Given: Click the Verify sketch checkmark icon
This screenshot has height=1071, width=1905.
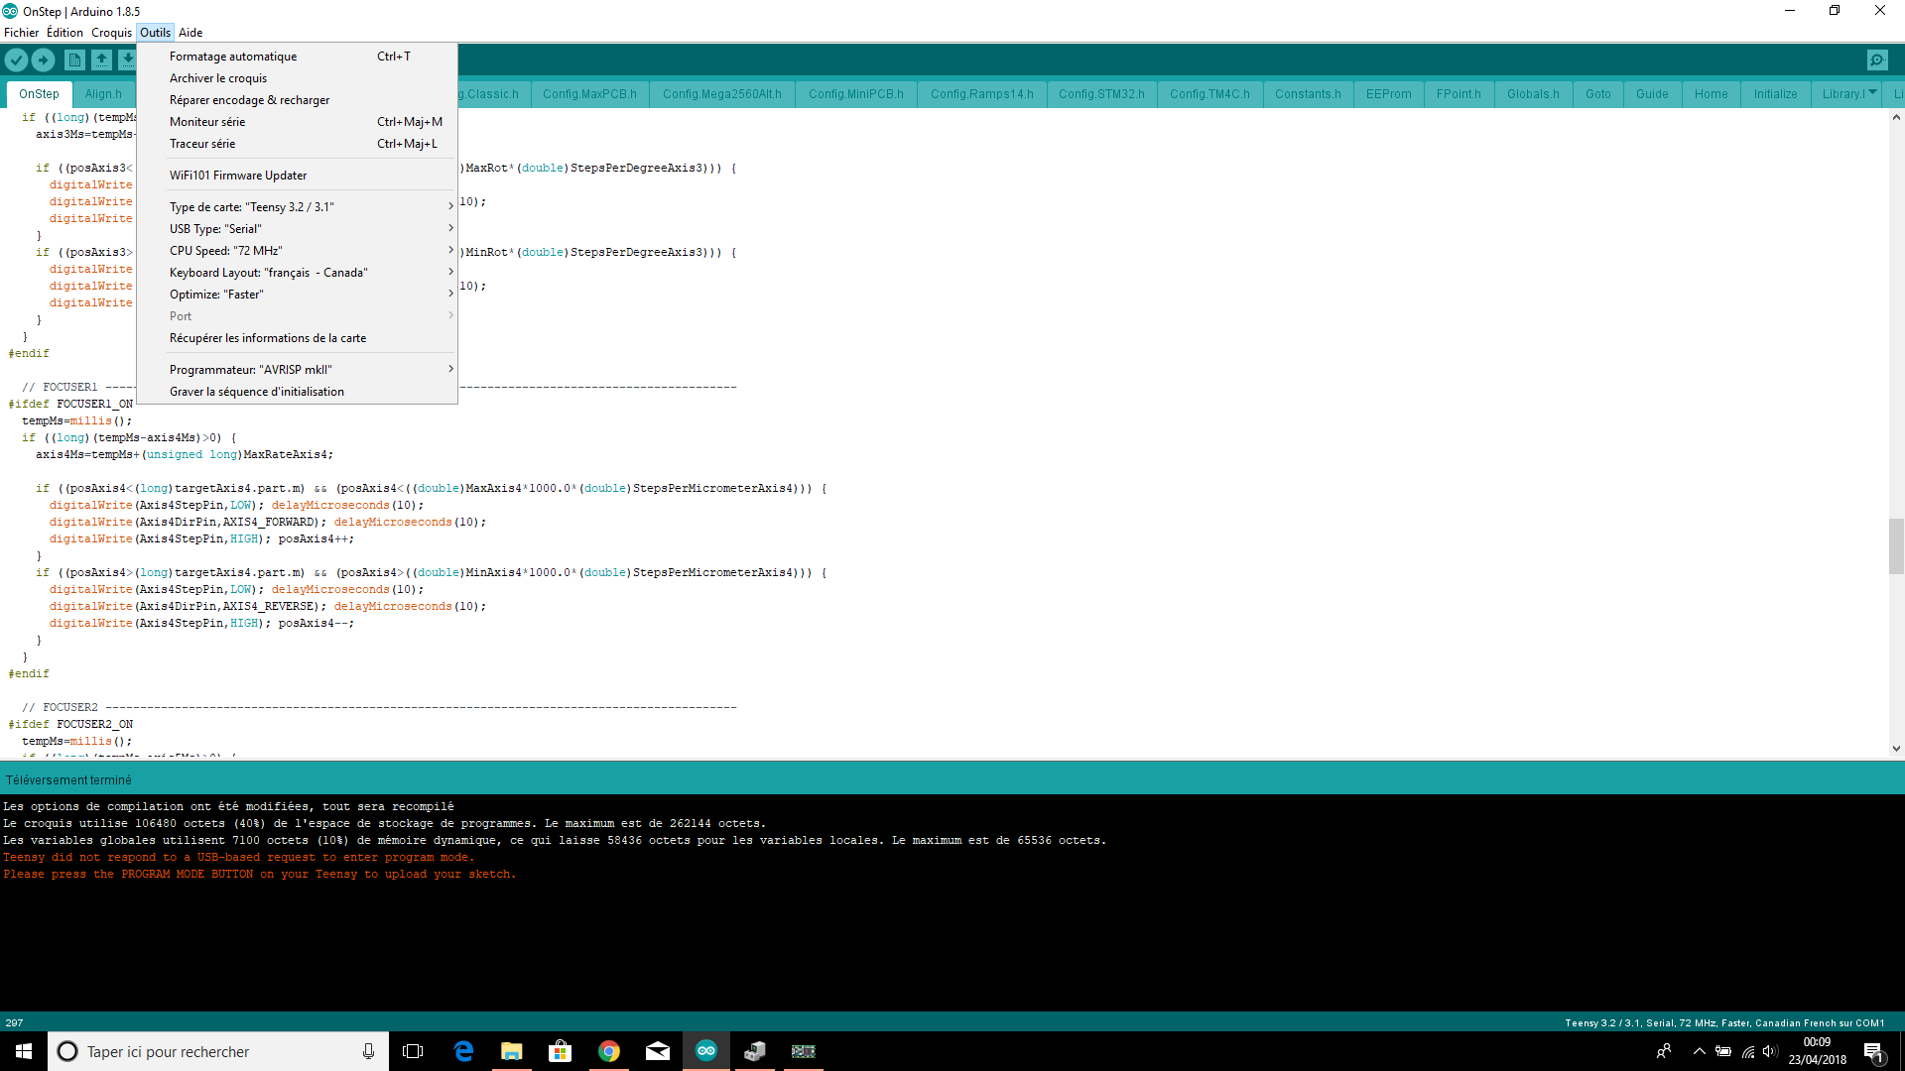Looking at the screenshot, I should 16,60.
